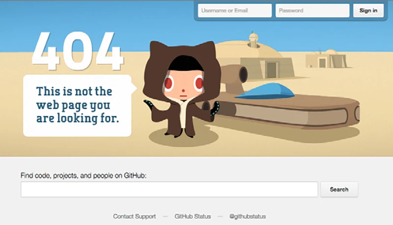This screenshot has width=393, height=225.
Task: Open the Contact Support link
Action: tap(134, 216)
